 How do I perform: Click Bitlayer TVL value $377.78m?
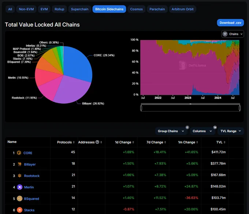(x=218, y=163)
